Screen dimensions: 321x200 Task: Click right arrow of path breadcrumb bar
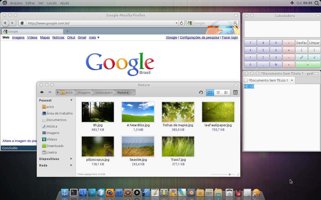tap(134, 92)
